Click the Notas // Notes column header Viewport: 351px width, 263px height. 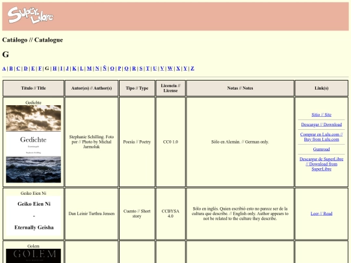click(x=240, y=88)
